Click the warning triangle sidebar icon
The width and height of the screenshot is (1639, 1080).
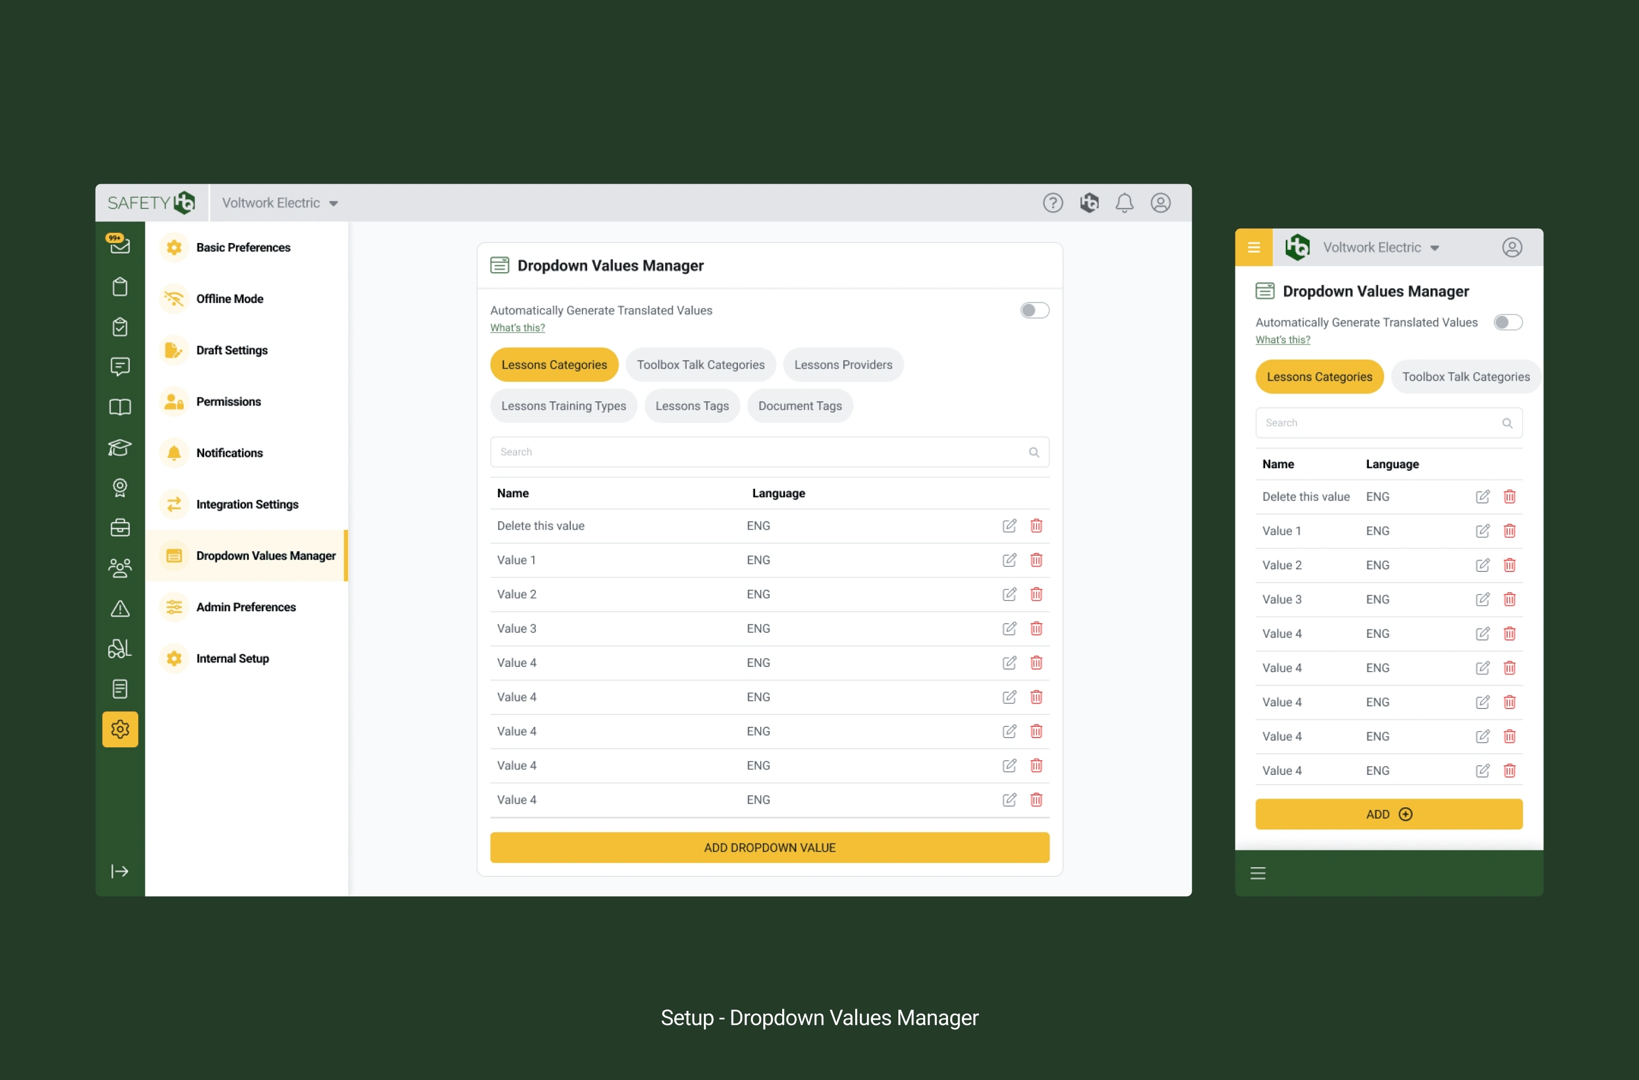pos(120,609)
